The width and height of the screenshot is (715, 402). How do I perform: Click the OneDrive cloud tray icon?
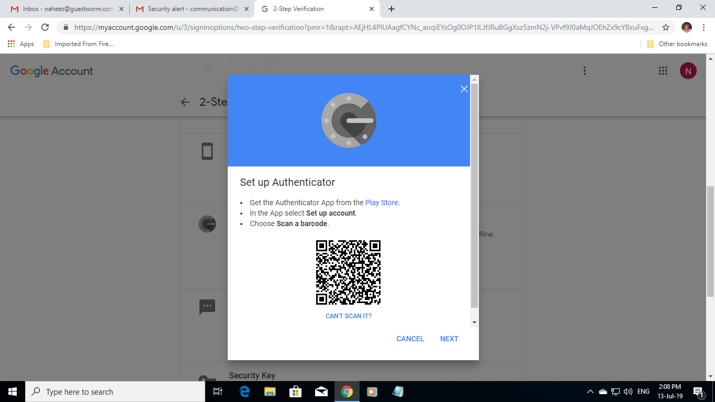[603, 392]
